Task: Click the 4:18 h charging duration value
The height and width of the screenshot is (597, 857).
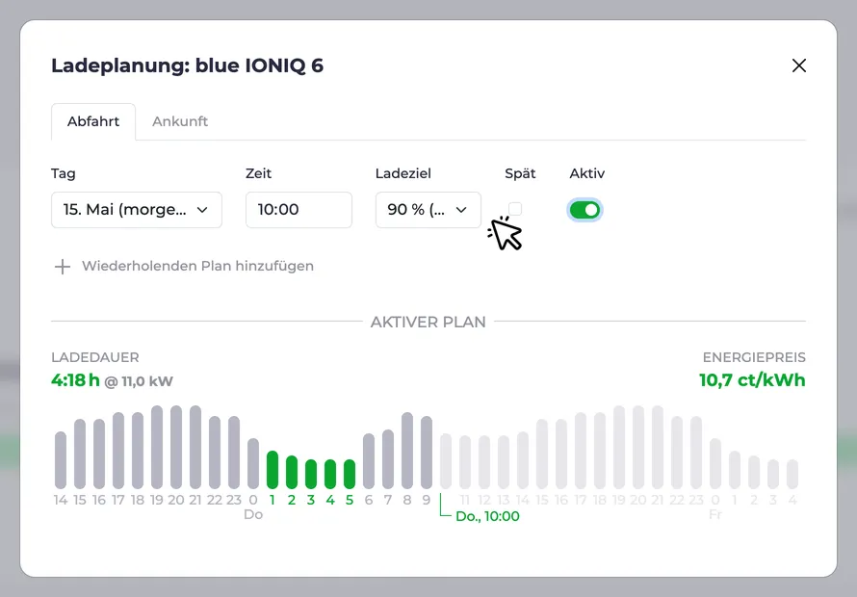Action: [x=75, y=380]
